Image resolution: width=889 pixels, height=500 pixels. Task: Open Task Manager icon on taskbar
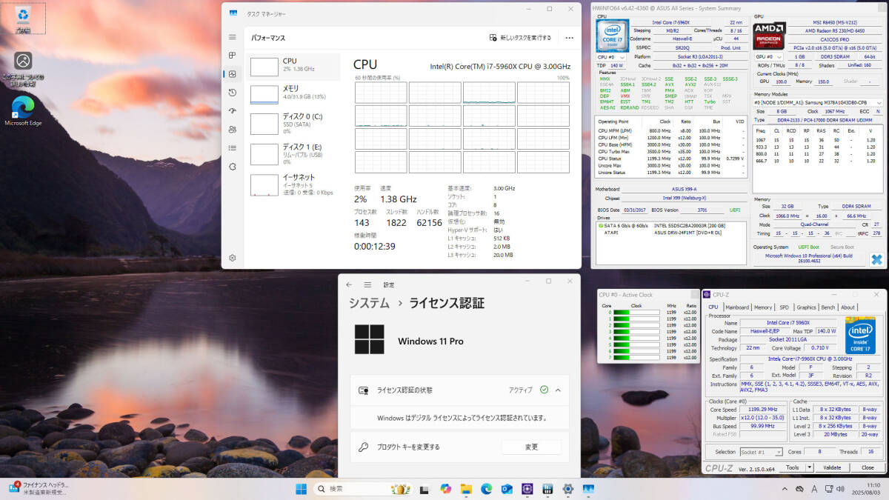(x=589, y=489)
